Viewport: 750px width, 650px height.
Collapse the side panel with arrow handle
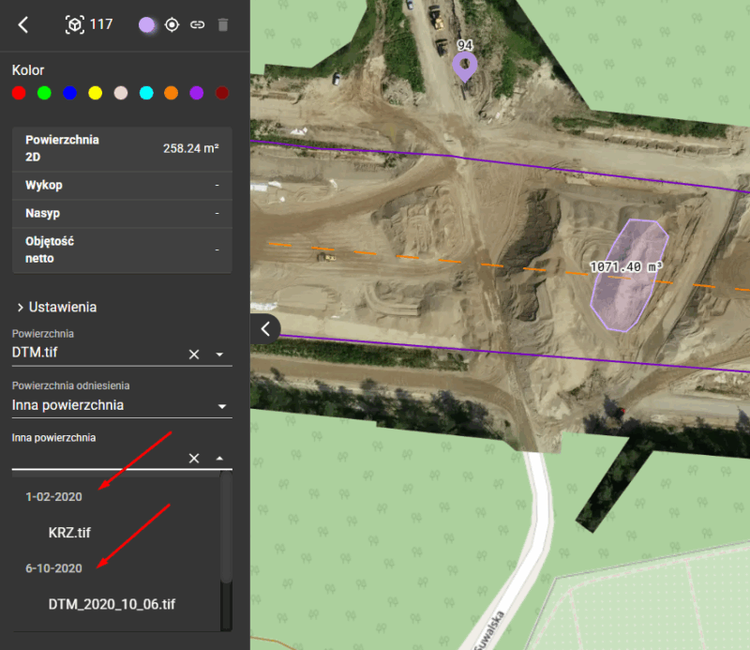click(x=266, y=328)
